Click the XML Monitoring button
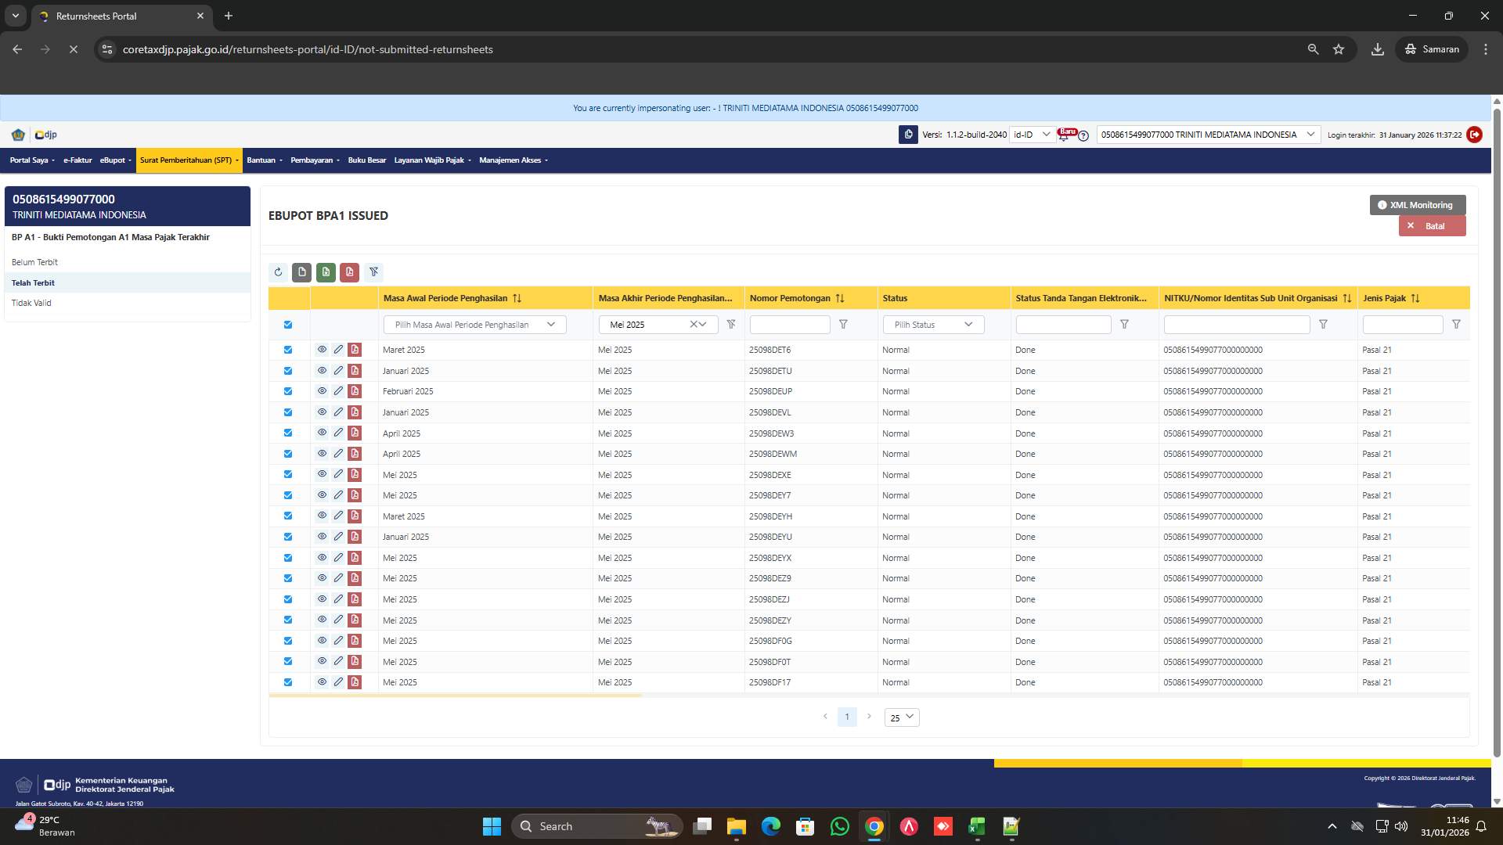The image size is (1503, 845). [x=1417, y=204]
